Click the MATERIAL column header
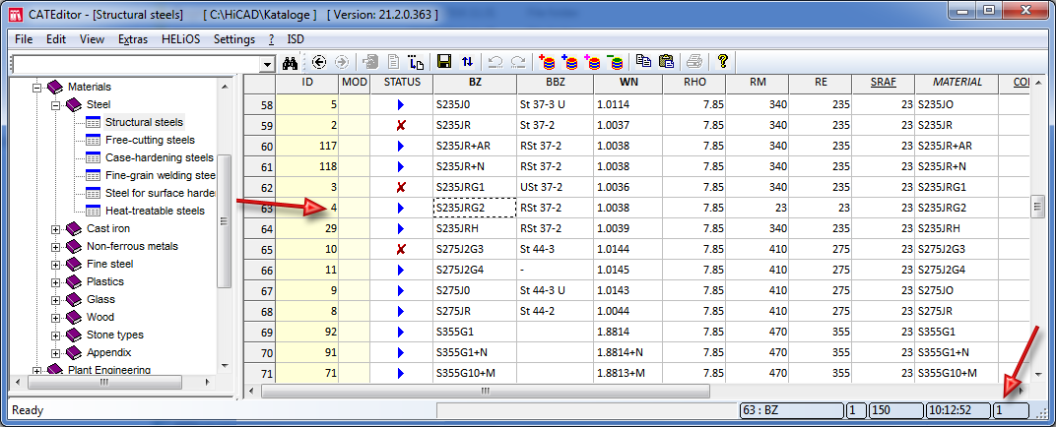The height and width of the screenshot is (427, 1056). point(957,83)
